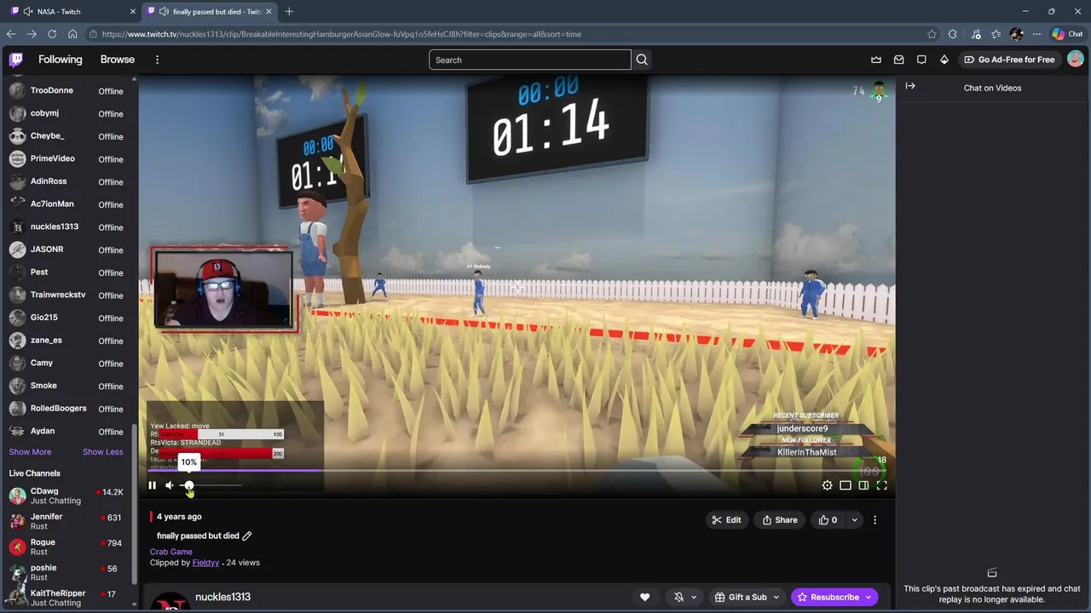Image resolution: width=1091 pixels, height=613 pixels.
Task: Open the browser extensions puzzle icon
Action: click(x=953, y=34)
